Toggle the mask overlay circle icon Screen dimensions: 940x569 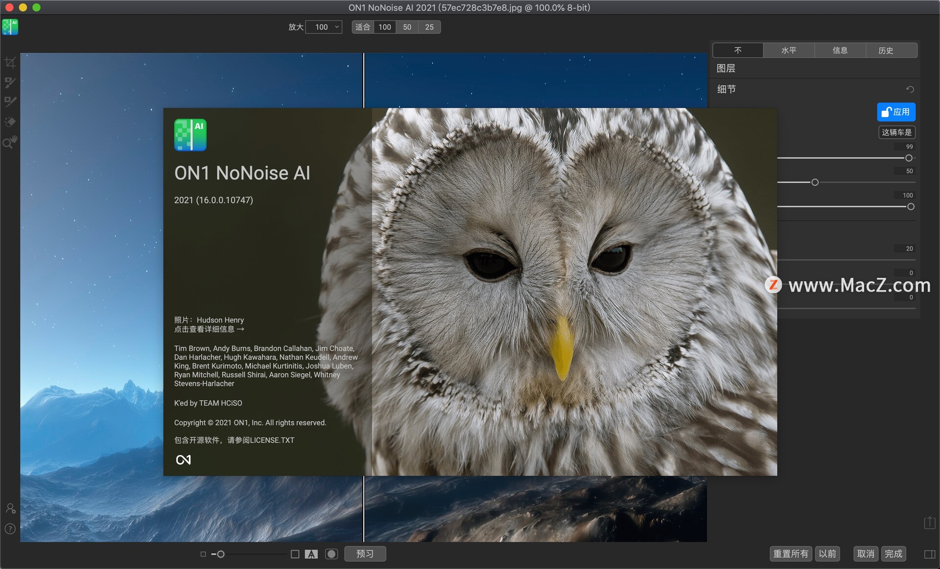tap(331, 554)
